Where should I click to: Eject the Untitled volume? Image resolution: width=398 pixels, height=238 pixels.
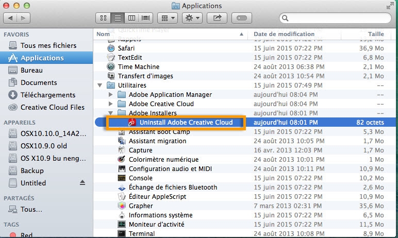pos(82,183)
